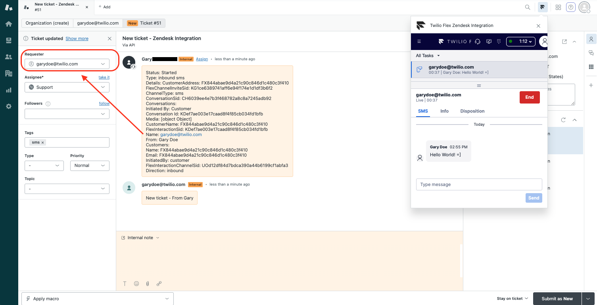Toggle the Twilio Flex app icon in the top bar

tap(543, 7)
